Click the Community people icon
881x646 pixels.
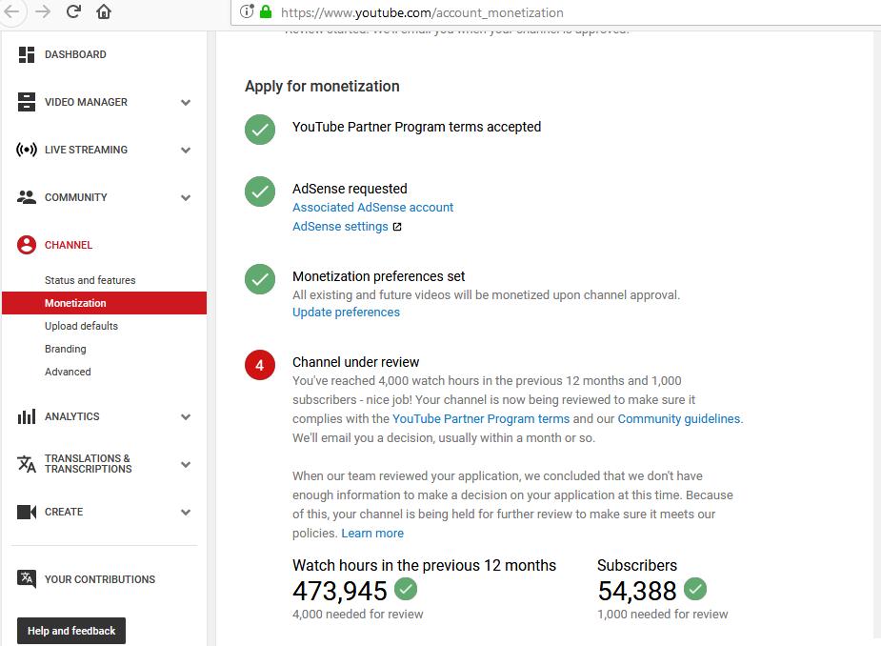(x=27, y=197)
